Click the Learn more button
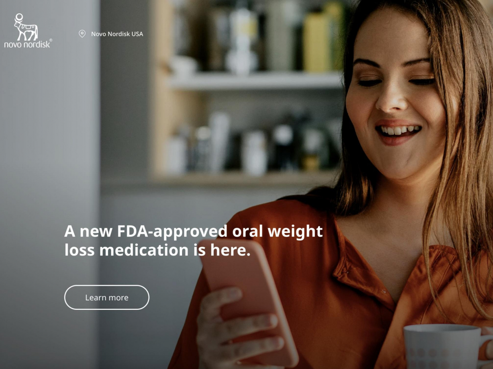 pos(106,297)
